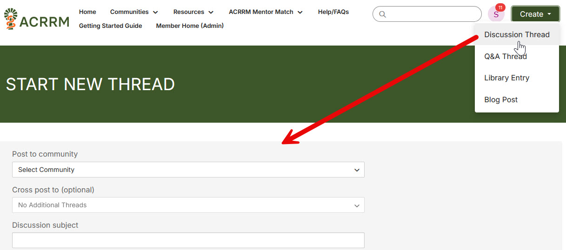Click the START NEW THREAD heading
The height and width of the screenshot is (250, 566).
click(90, 84)
